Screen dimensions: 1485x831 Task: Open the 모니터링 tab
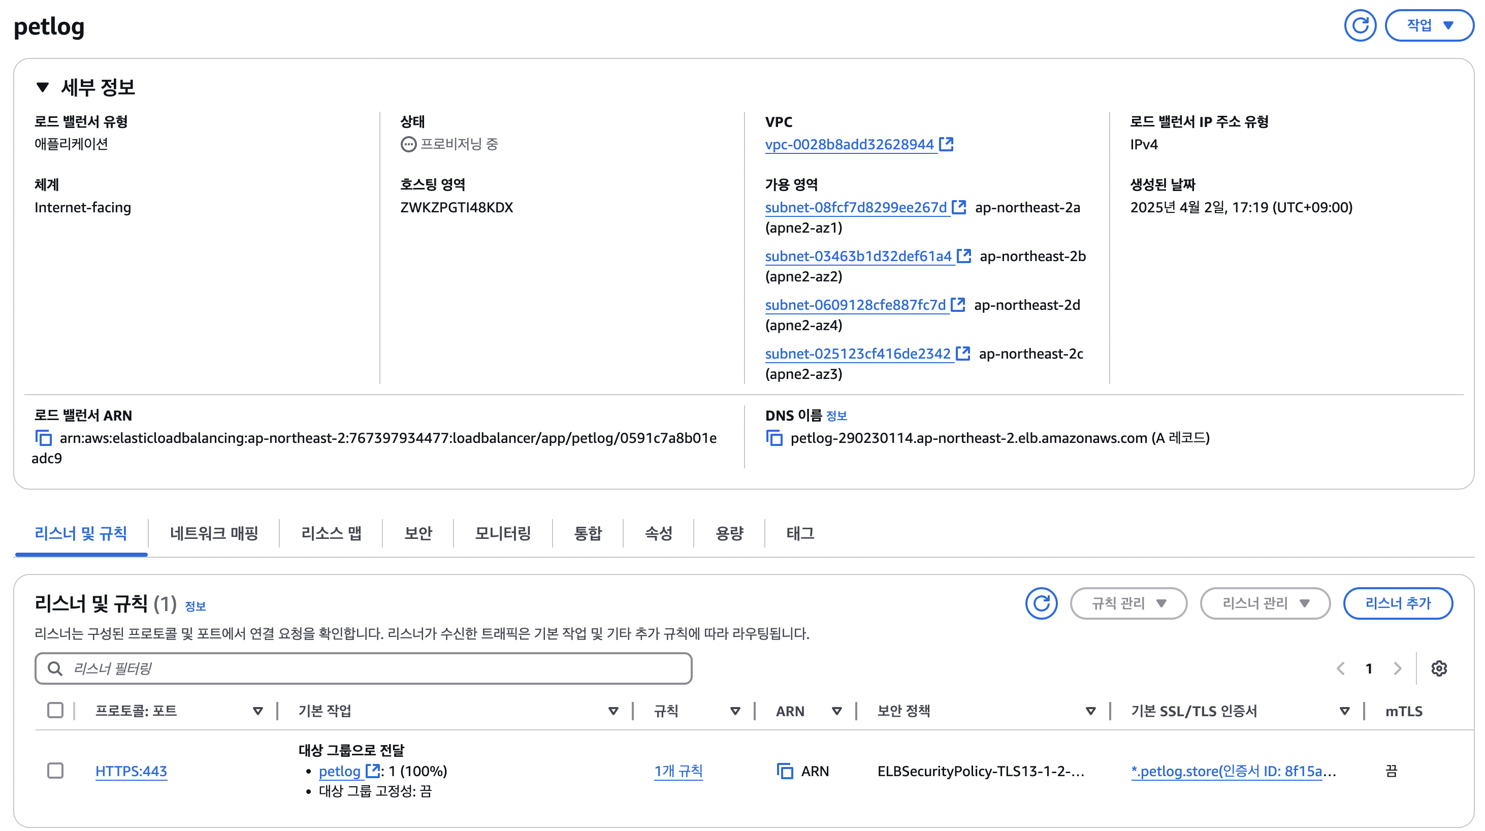click(503, 533)
